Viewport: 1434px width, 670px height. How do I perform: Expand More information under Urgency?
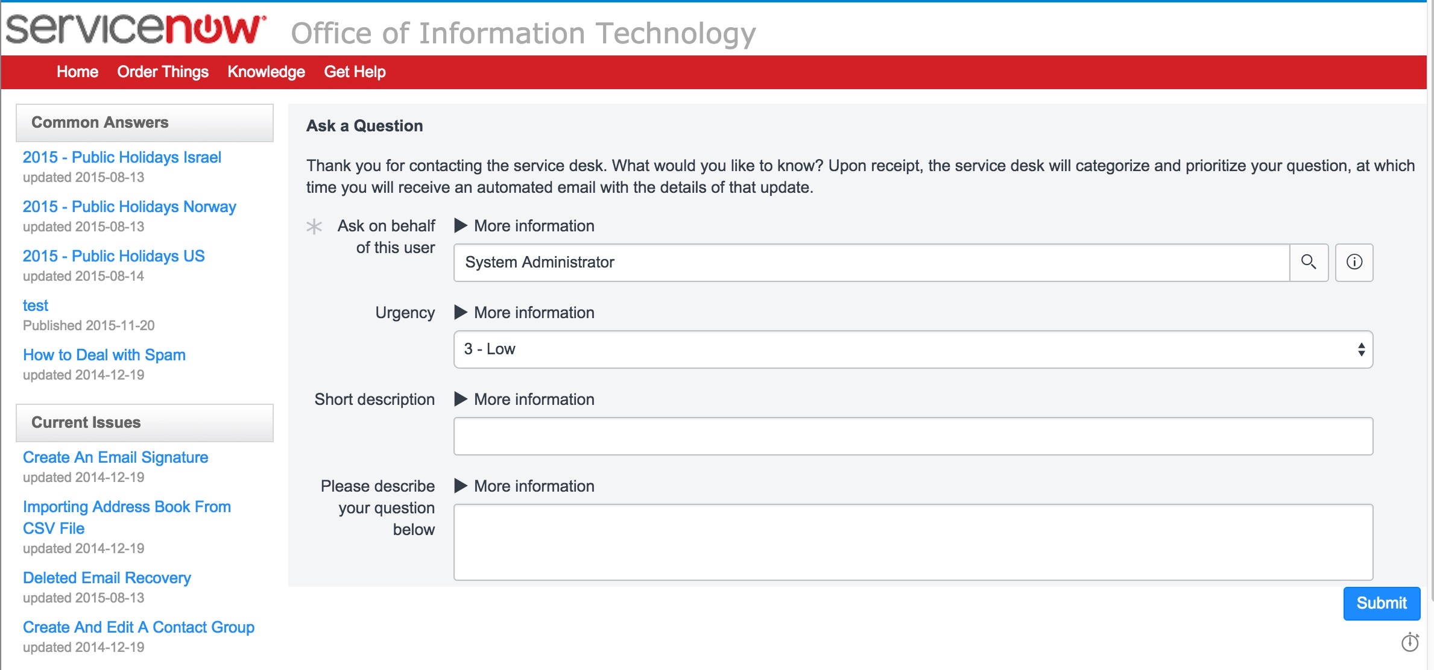[x=525, y=313]
